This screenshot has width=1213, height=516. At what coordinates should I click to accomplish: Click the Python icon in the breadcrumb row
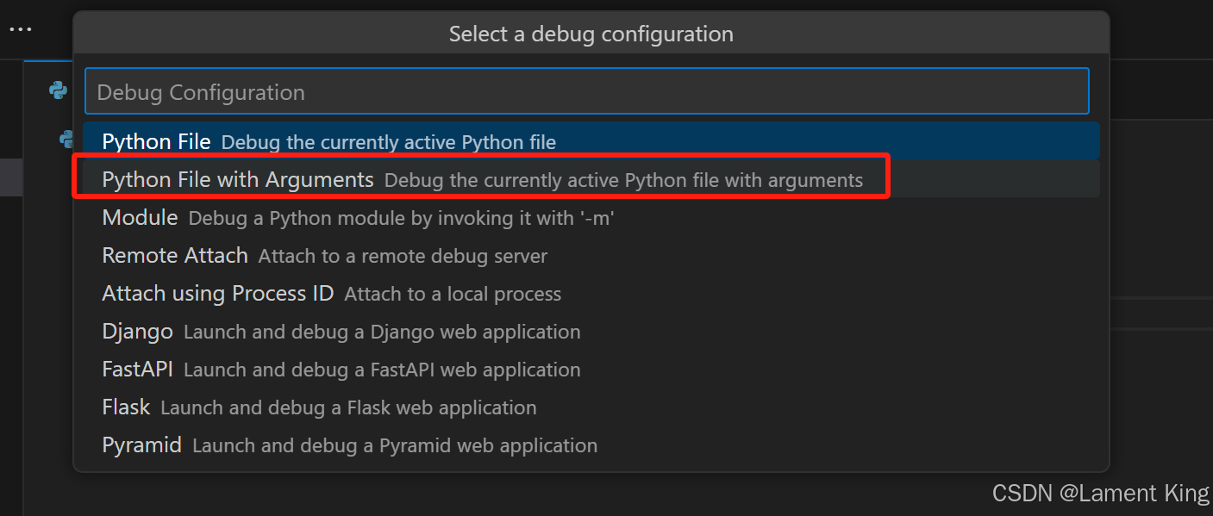(66, 138)
